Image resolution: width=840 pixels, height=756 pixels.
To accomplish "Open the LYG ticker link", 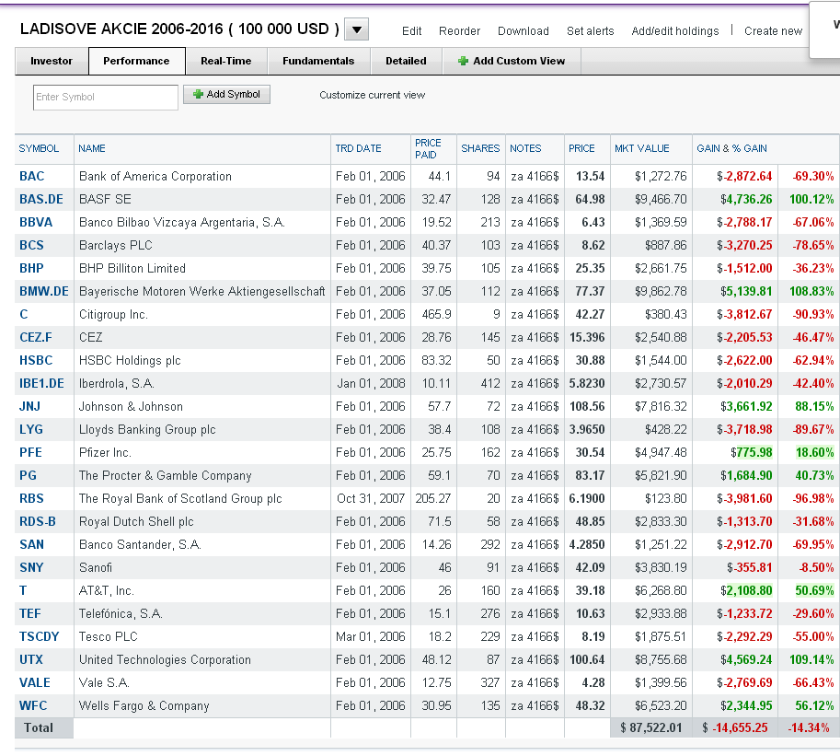I will tap(31, 430).
